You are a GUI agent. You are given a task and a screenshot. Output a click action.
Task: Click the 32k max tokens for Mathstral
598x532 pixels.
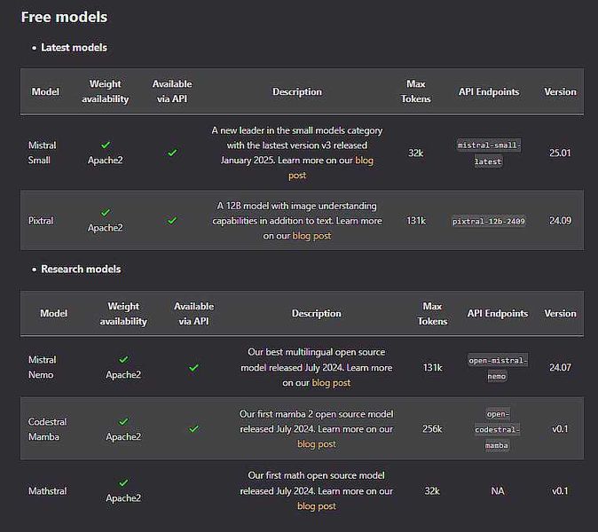(x=432, y=491)
